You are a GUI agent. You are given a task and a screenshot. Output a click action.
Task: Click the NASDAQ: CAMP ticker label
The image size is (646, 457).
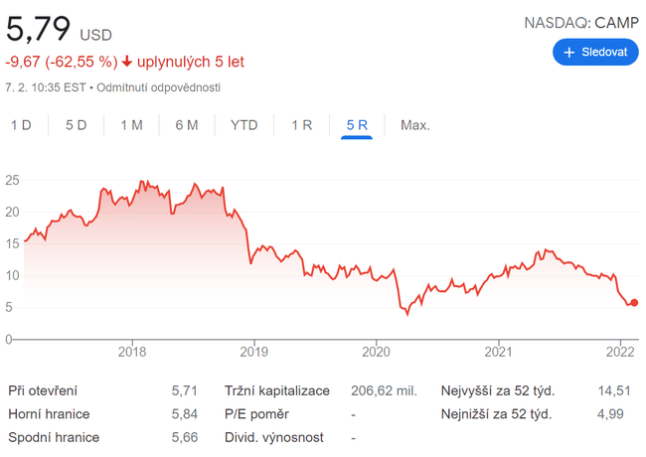coord(581,22)
